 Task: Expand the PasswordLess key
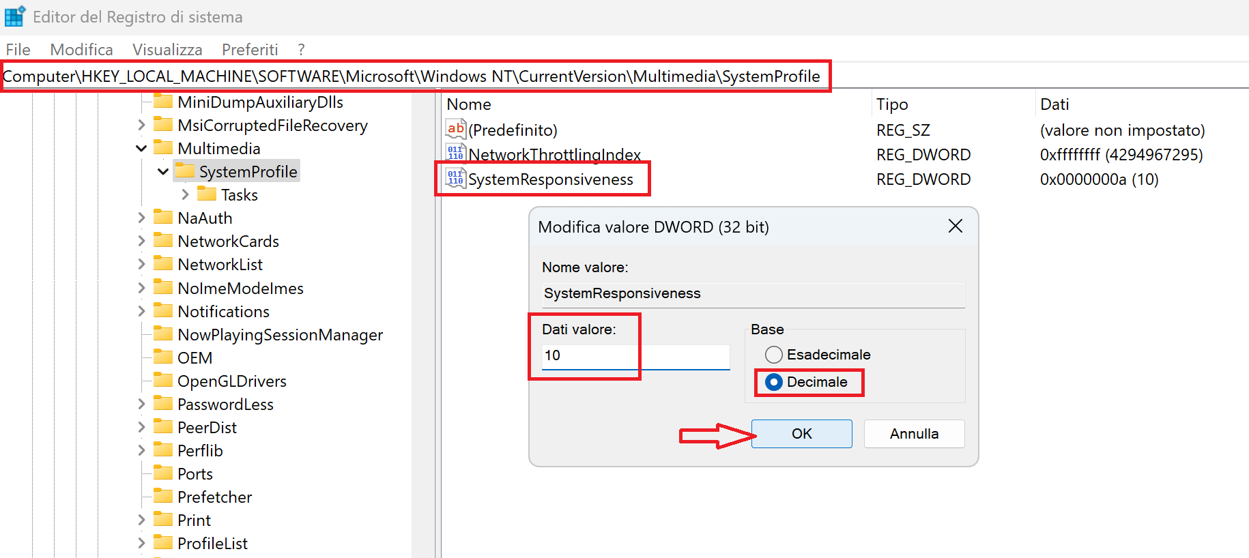click(141, 404)
